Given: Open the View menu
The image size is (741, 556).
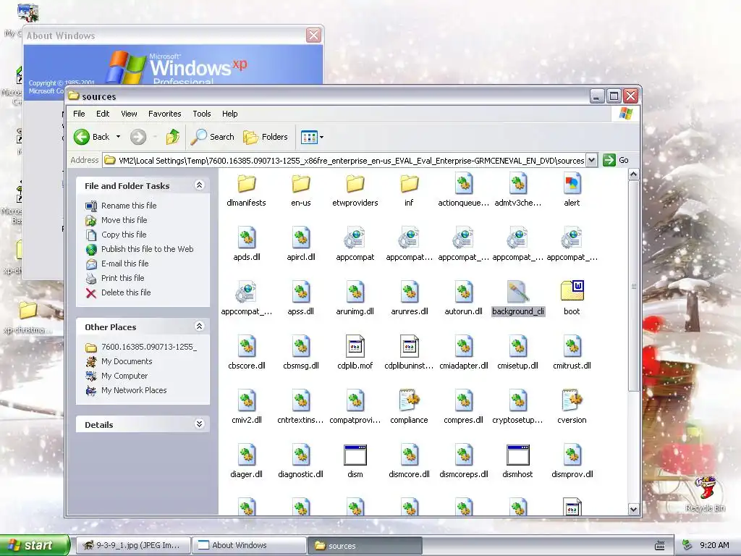Looking at the screenshot, I should (x=129, y=114).
